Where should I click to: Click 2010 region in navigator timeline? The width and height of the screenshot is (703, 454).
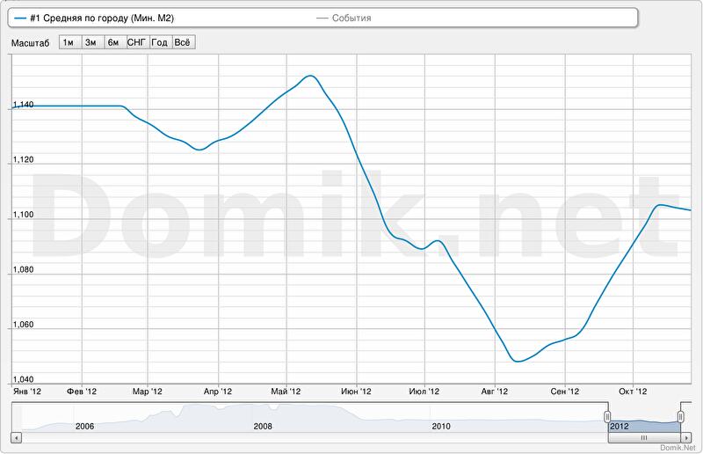pos(441,418)
